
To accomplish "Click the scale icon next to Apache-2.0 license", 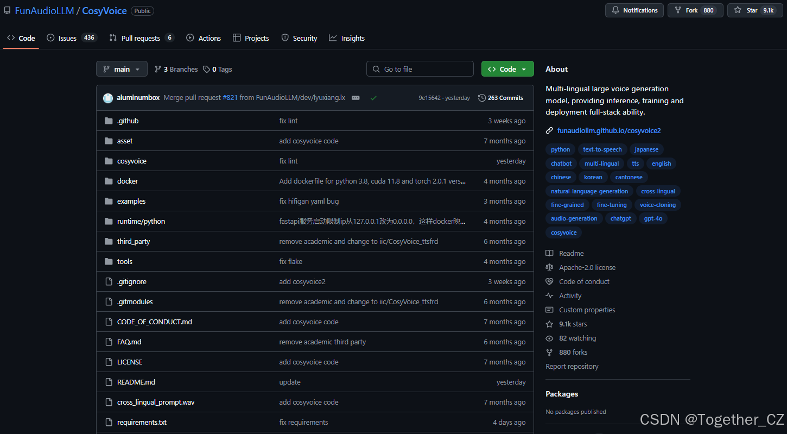I will pos(550,267).
